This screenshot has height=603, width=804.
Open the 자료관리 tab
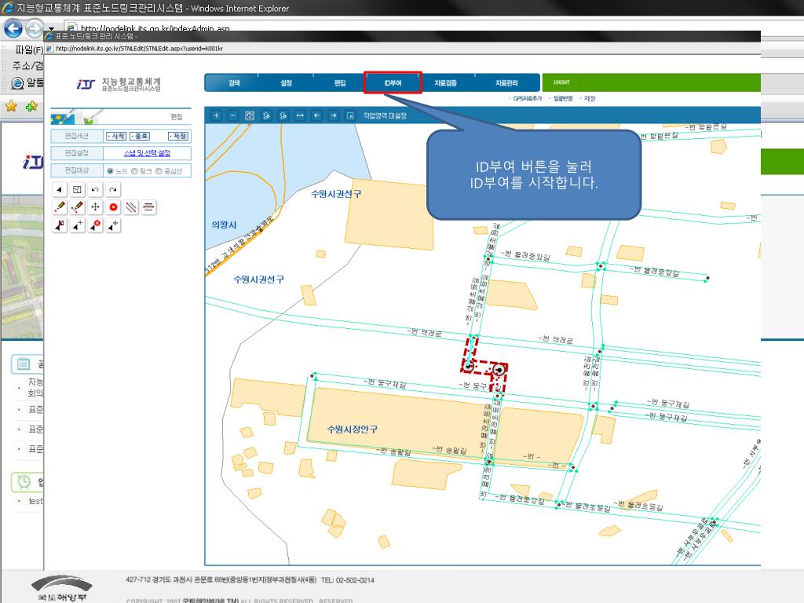506,82
